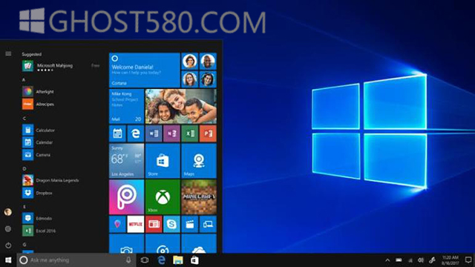Launch the Minecraft tile
Image resolution: width=475 pixels, height=267 pixels.
tap(199, 197)
